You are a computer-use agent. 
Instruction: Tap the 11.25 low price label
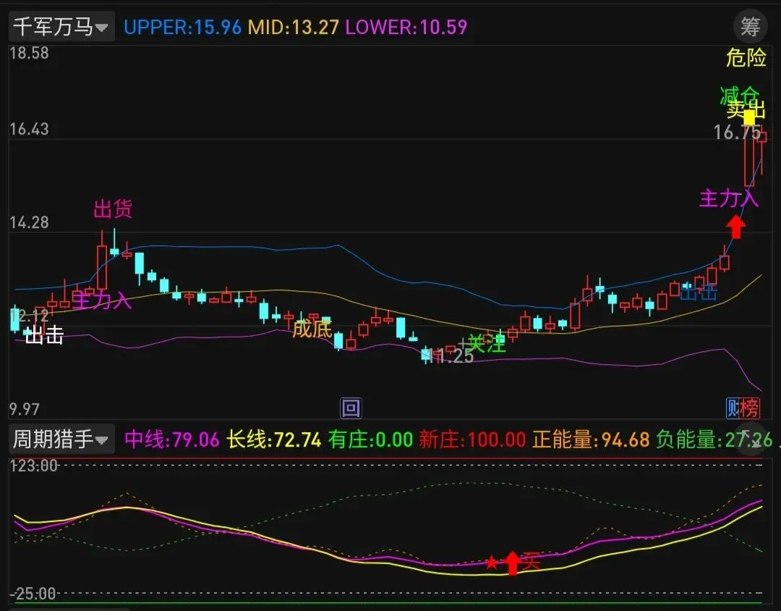coord(451,355)
